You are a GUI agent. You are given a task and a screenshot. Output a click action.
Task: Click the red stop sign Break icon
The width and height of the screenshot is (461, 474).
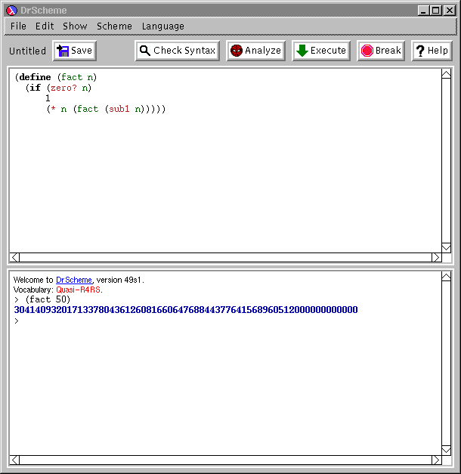367,51
